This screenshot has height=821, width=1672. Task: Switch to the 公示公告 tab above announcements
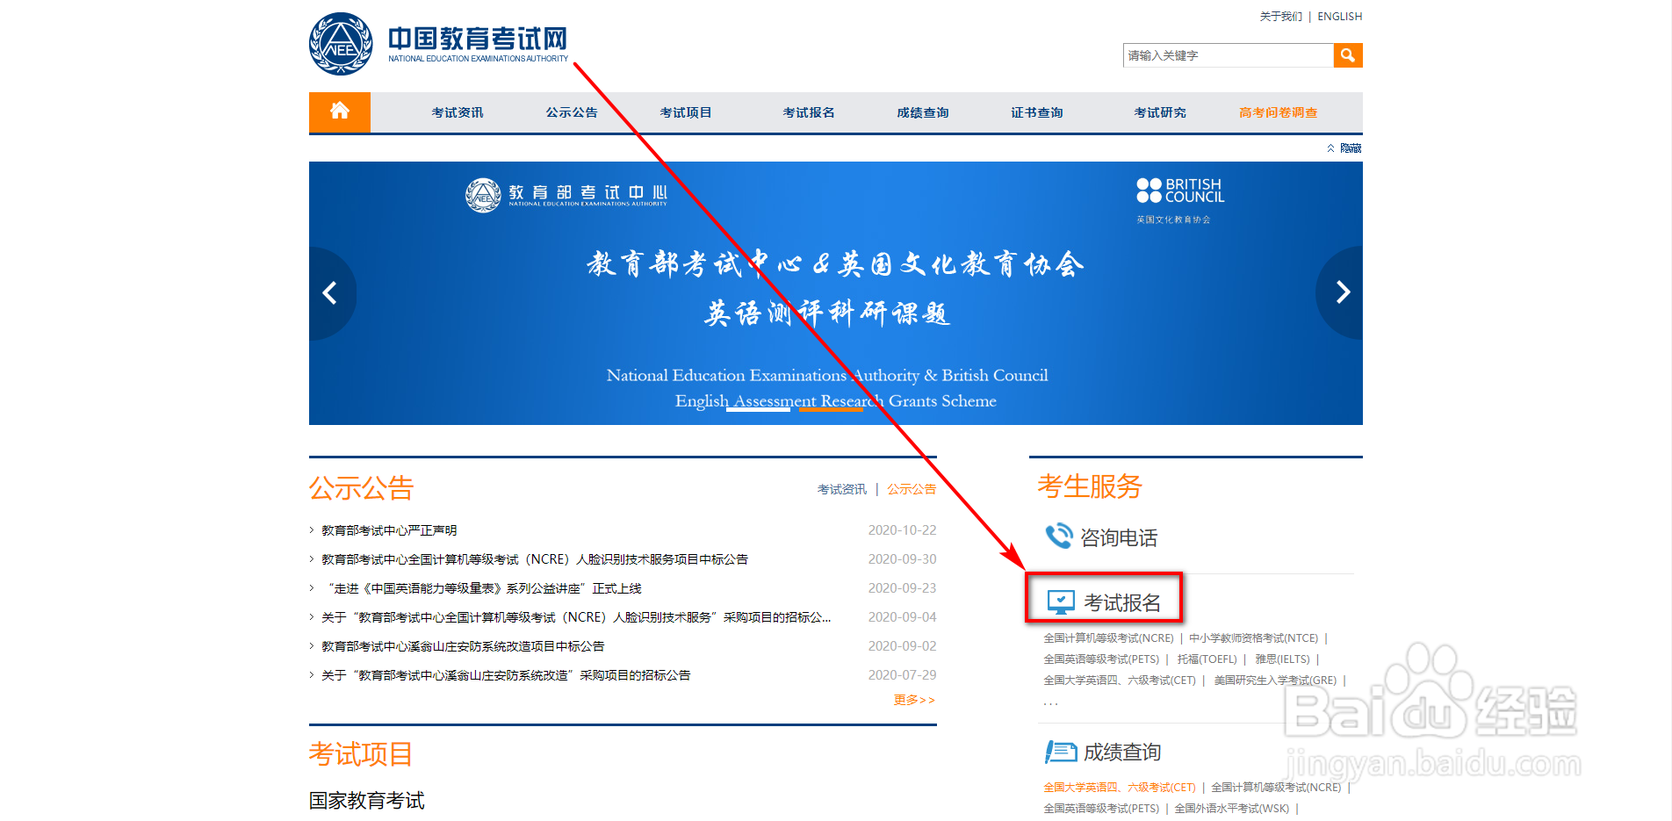coord(911,489)
